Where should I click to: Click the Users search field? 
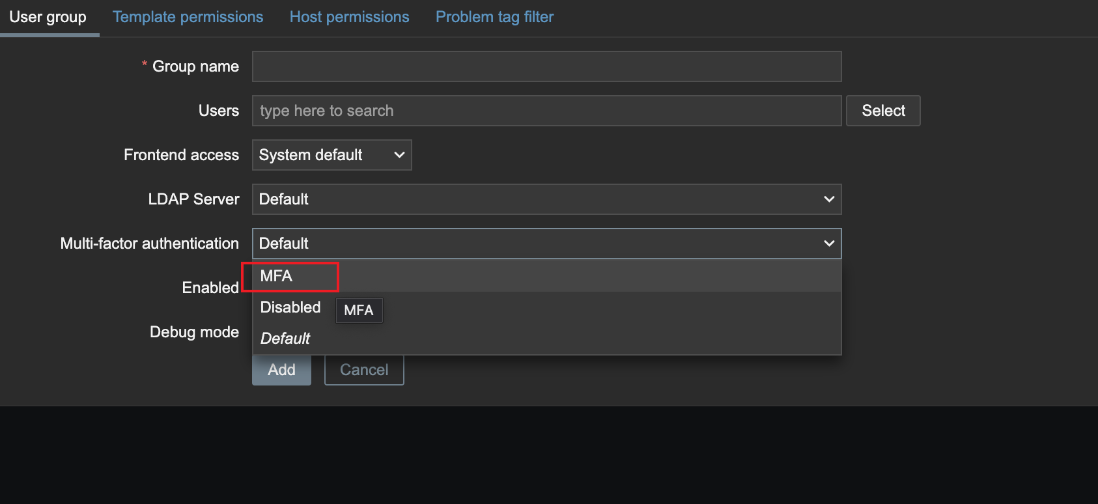547,111
